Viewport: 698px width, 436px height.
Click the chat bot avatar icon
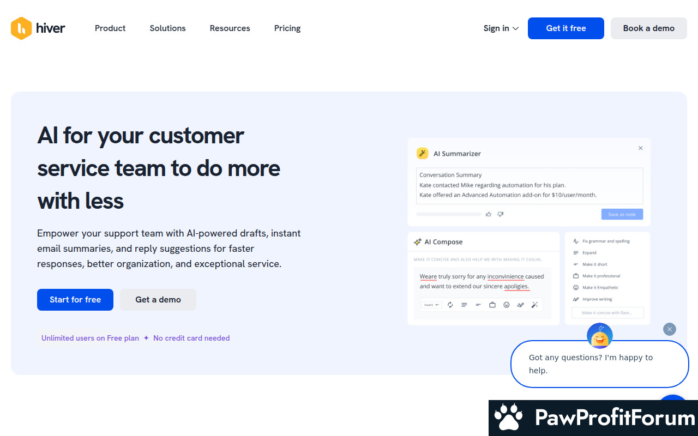[600, 336]
